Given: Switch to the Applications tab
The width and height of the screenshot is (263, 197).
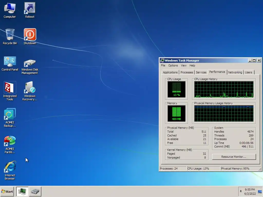Looking at the screenshot, I should (x=170, y=72).
